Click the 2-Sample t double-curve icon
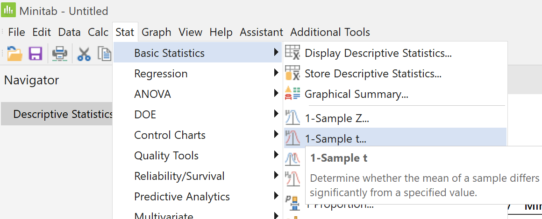Viewport: 542px width, 219px height. coord(292,158)
